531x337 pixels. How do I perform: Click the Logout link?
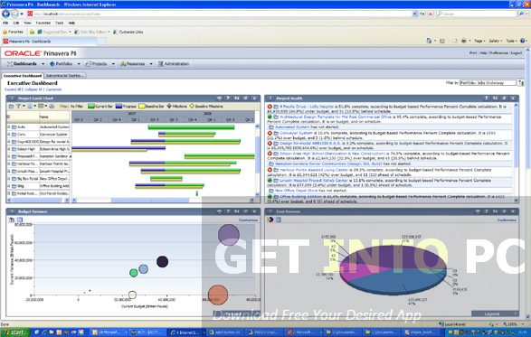pyautogui.click(x=517, y=53)
